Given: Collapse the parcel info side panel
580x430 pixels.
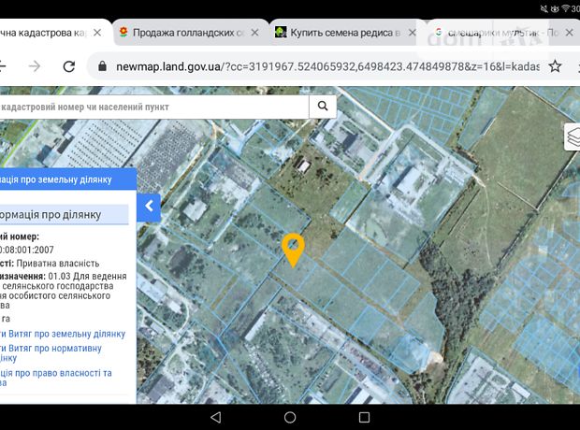Looking at the screenshot, I should [149, 207].
